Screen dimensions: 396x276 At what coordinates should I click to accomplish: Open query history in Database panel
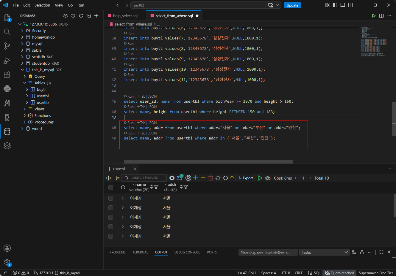coord(73,16)
